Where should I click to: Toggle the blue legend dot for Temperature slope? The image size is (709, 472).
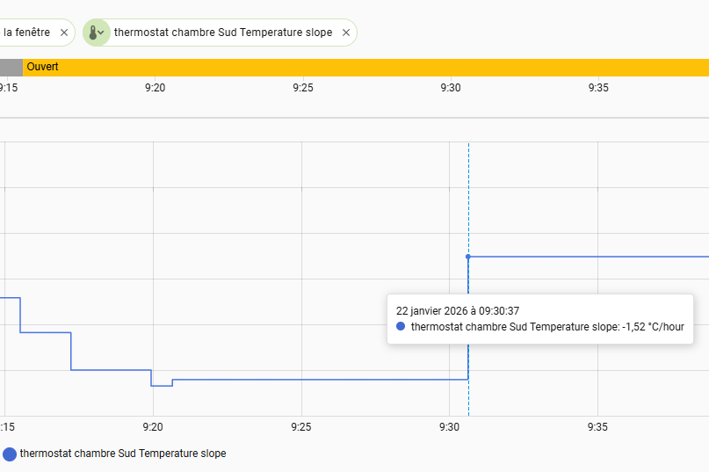[x=10, y=454]
